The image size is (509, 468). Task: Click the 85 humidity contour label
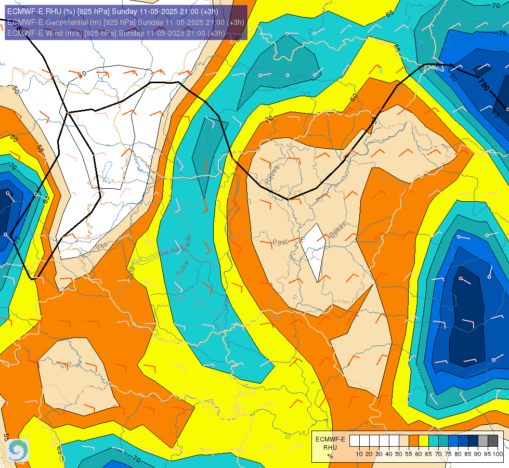click(x=495, y=113)
